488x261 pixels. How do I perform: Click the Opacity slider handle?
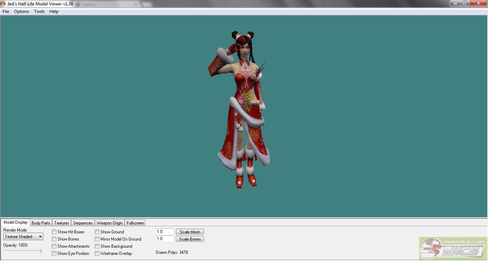pos(41,251)
